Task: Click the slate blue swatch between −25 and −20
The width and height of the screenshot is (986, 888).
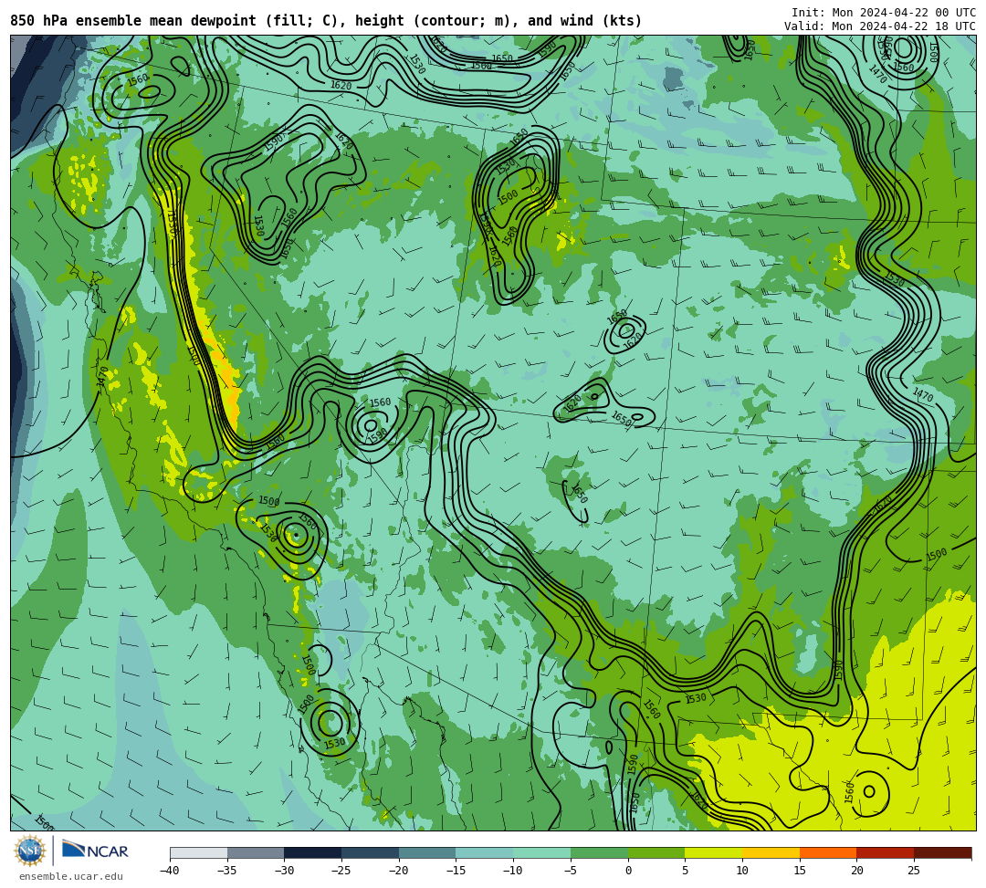Action: (x=370, y=852)
